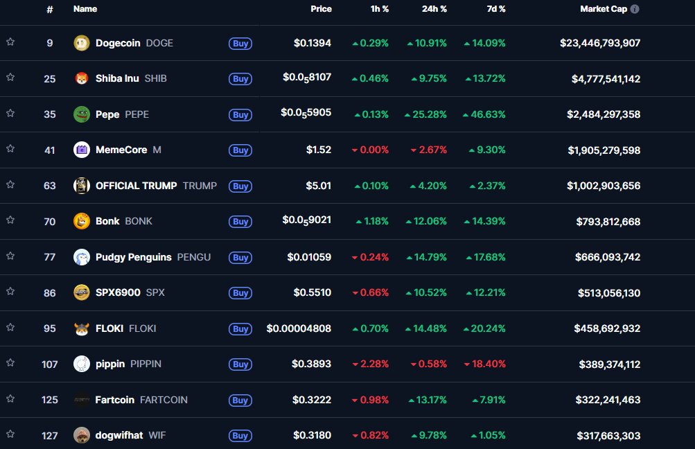Open OFFICIAL TRUMP coin page
The width and height of the screenshot is (695, 449).
coord(156,186)
